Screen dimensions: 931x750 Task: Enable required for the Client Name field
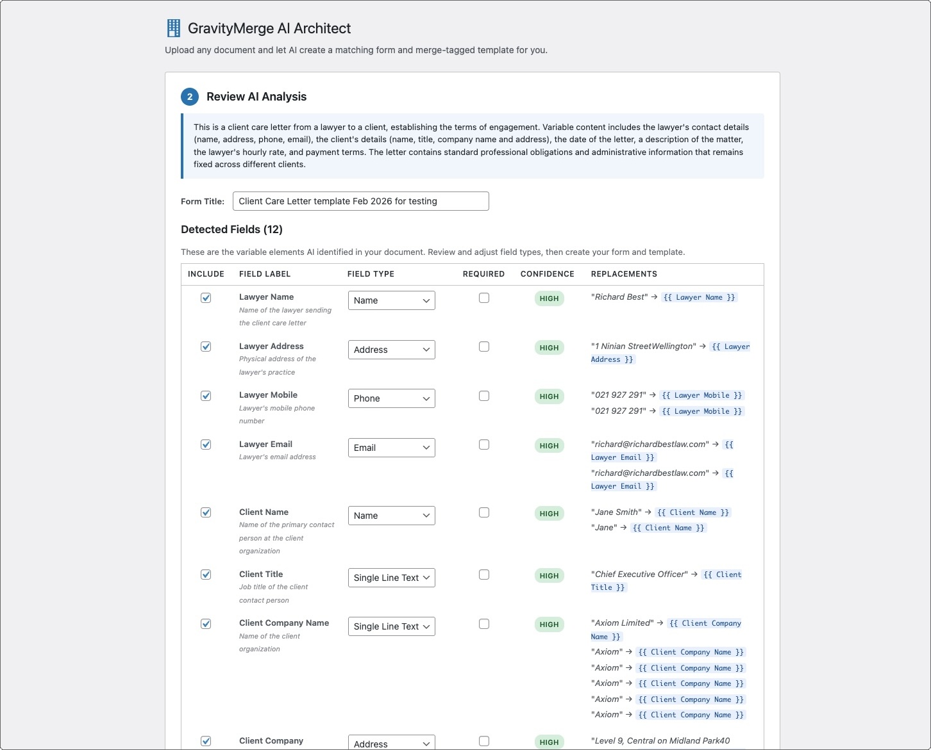[x=484, y=512]
